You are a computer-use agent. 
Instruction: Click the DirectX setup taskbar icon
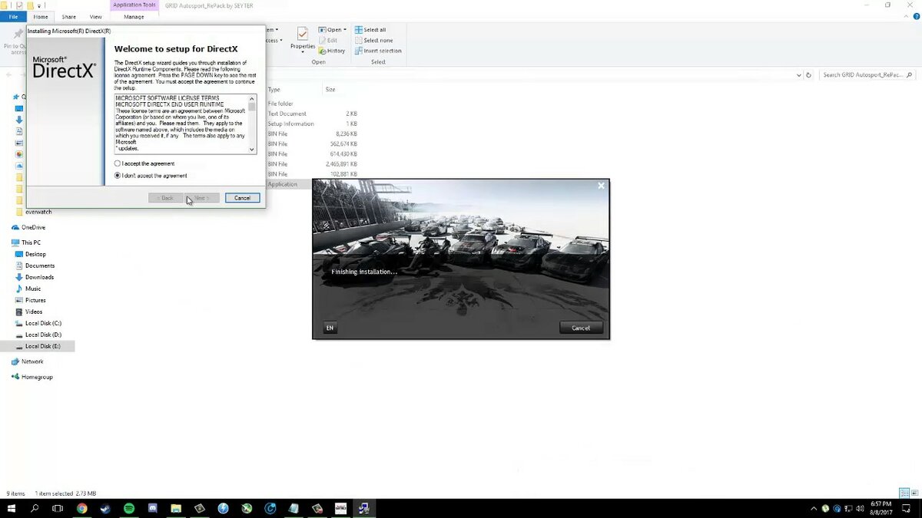(364, 508)
